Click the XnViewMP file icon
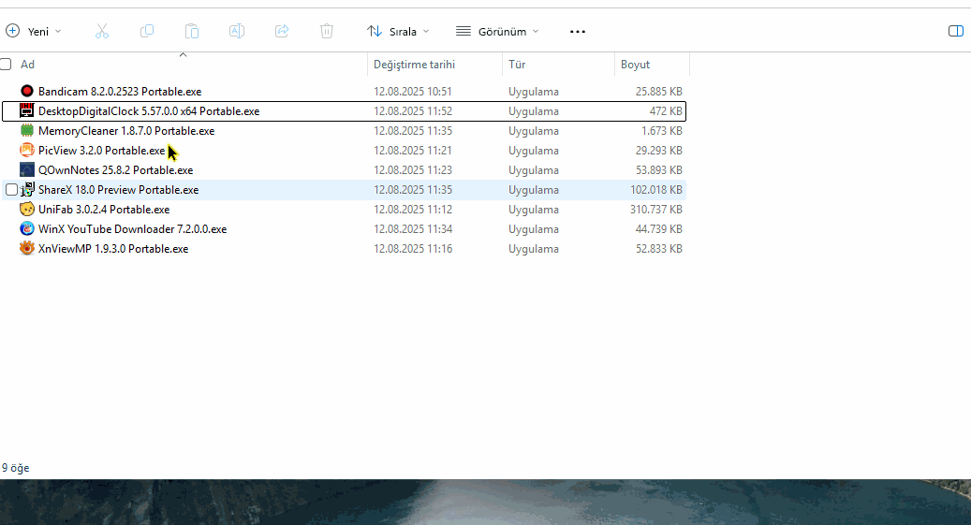This screenshot has height=525, width=971. point(26,248)
